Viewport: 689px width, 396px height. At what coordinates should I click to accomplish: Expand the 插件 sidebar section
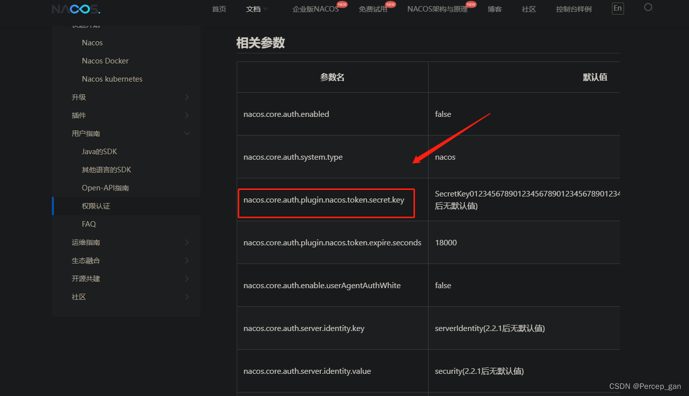coord(131,115)
